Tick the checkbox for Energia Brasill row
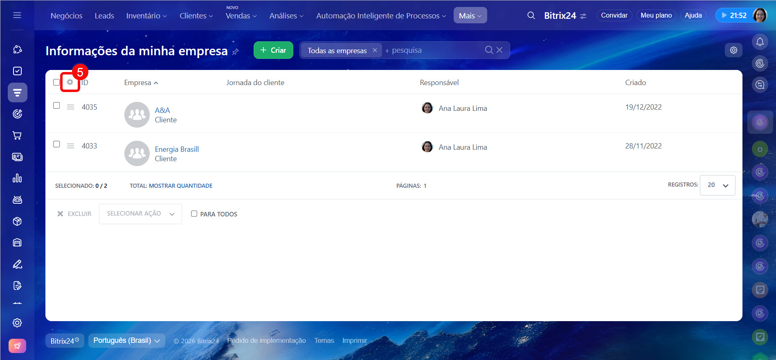776x360 pixels. 56,144
